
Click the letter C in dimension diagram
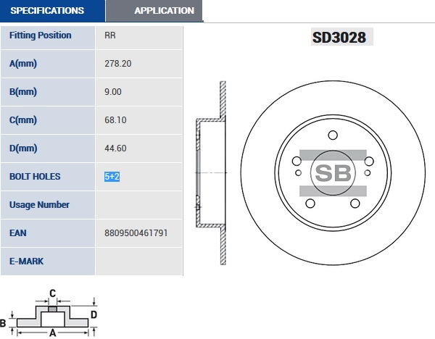click(52, 293)
